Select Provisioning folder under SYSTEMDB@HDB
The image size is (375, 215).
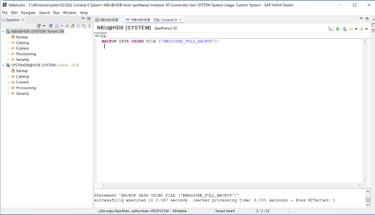[26, 88]
